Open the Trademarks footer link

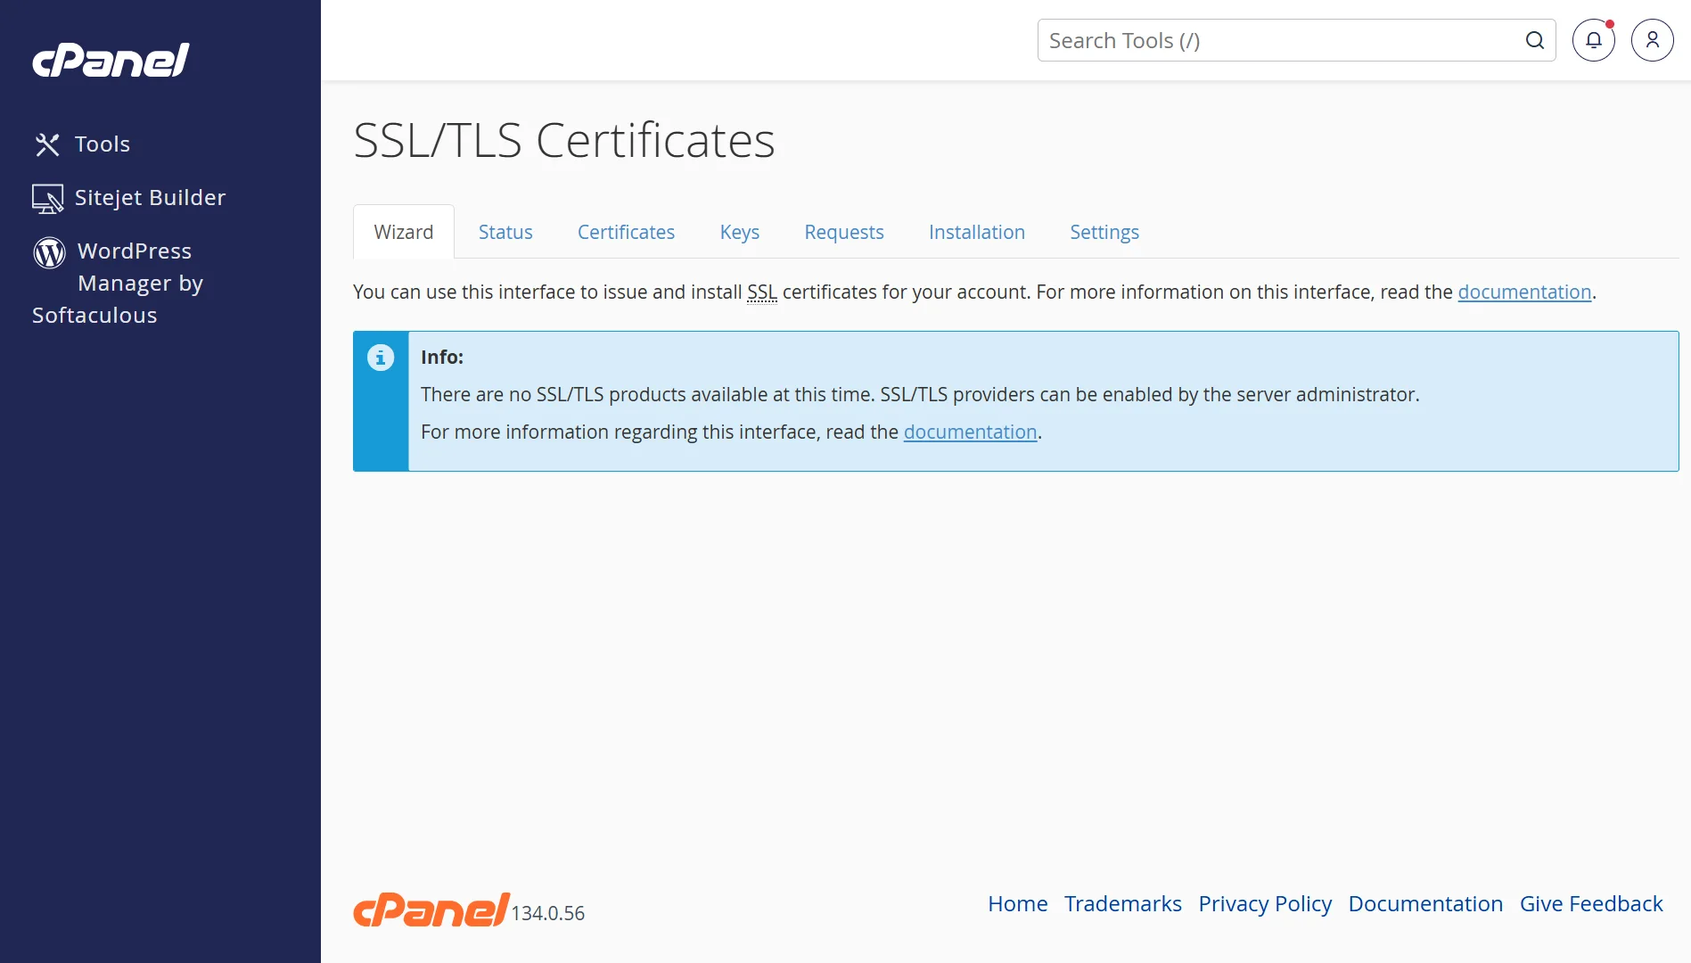[x=1123, y=903]
